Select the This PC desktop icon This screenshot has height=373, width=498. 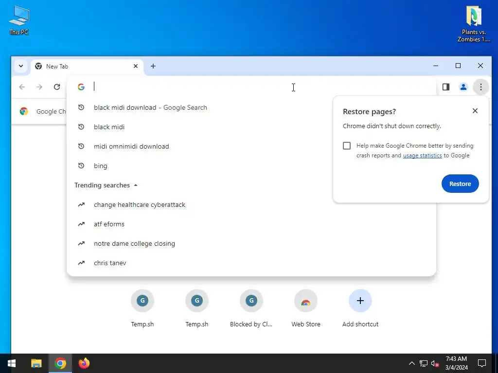pyautogui.click(x=19, y=20)
